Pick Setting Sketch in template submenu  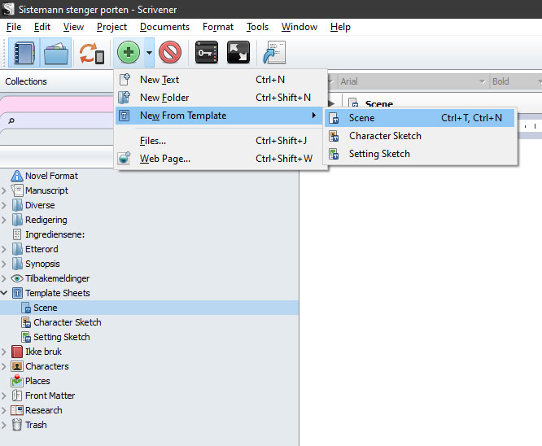click(420, 154)
